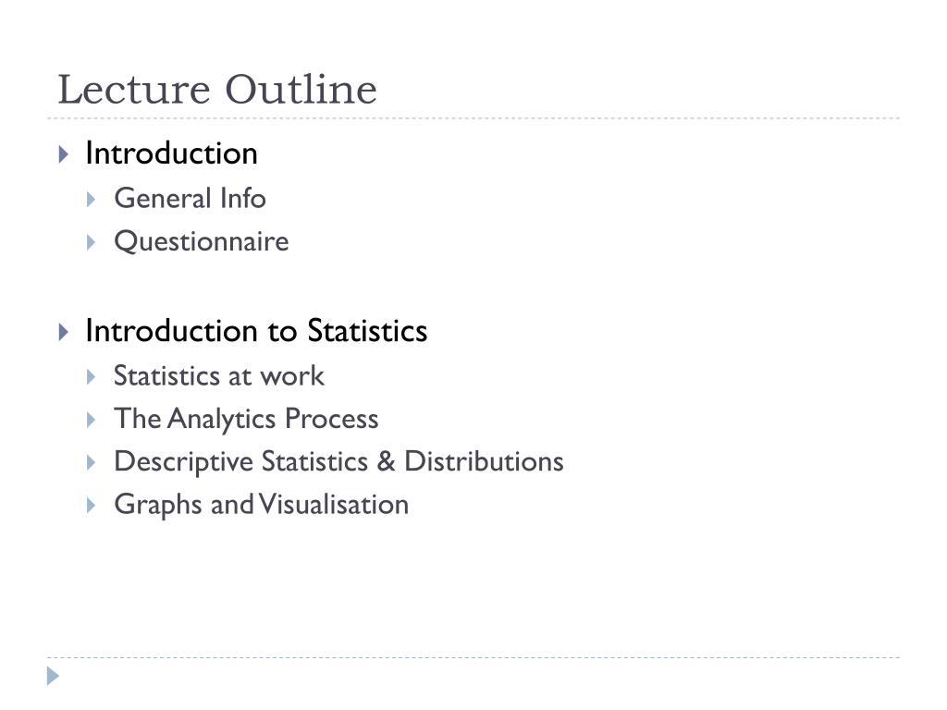Click the dashed footer divider line

[473, 657]
